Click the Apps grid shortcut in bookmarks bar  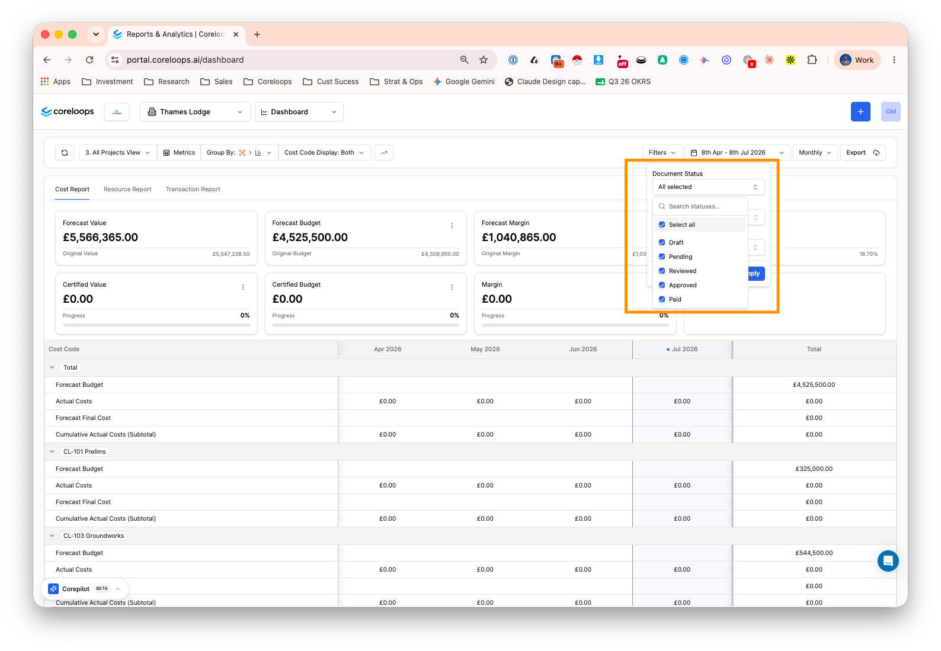click(x=55, y=82)
